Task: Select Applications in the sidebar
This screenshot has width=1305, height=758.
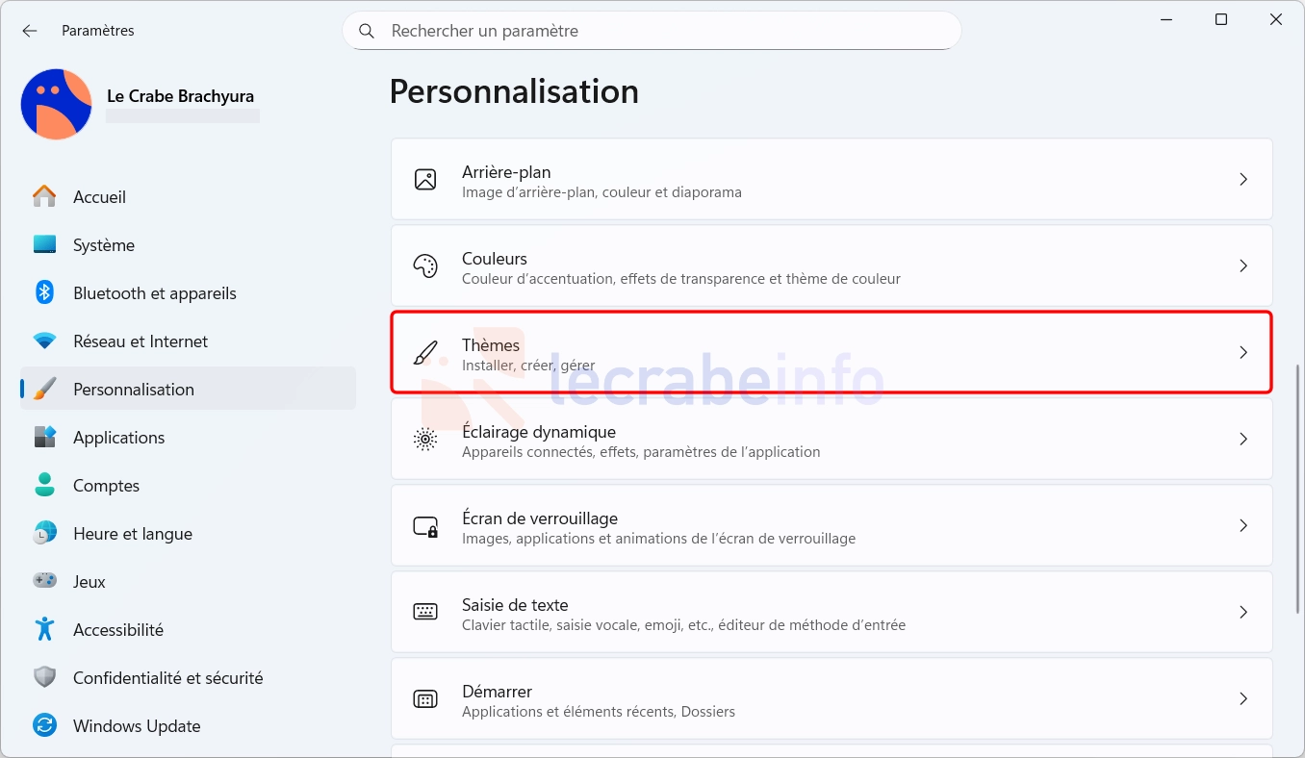Action: (x=188, y=437)
